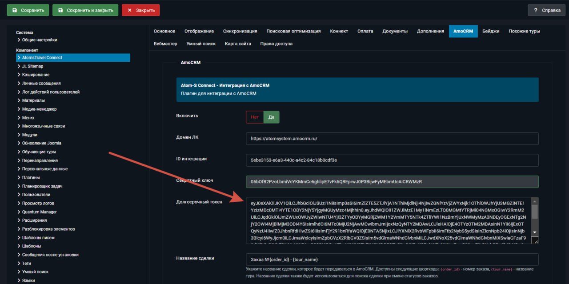Set Включить toggle to Да
Viewport: 569px width, 284px height.
tap(272, 117)
